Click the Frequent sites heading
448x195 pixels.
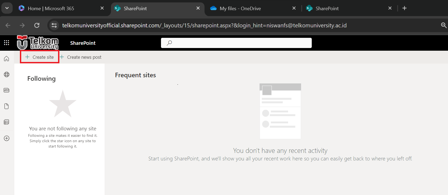[135, 75]
